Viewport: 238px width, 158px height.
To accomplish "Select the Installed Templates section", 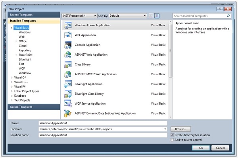I will [x=34, y=21].
